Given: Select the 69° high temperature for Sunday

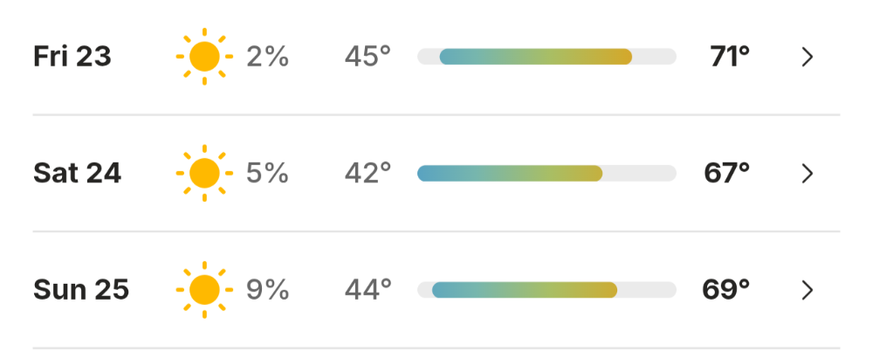Looking at the screenshot, I should (x=726, y=290).
